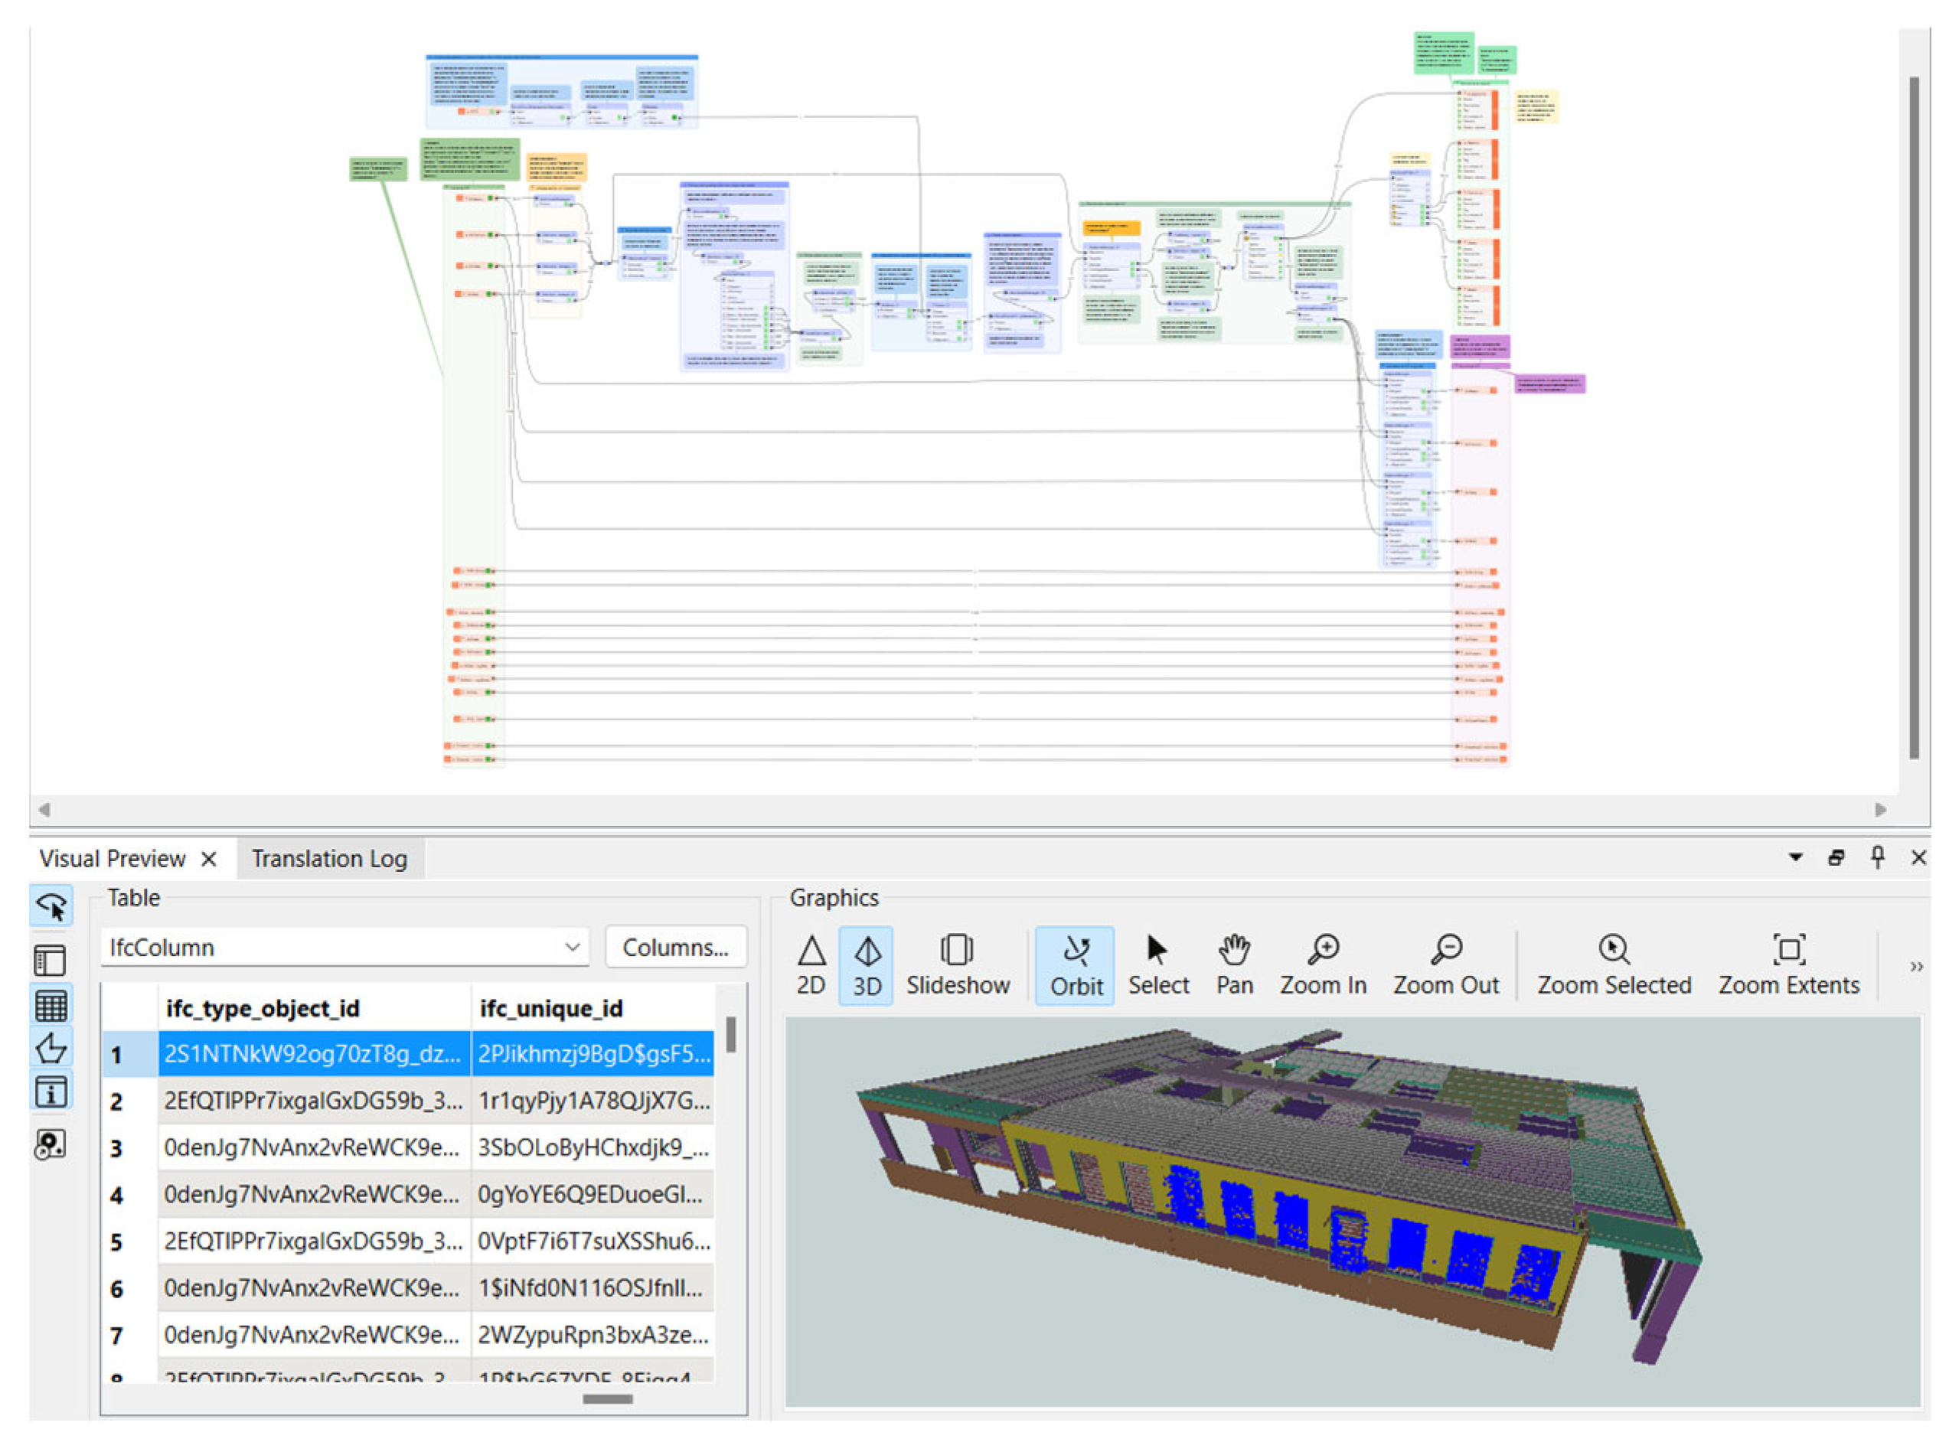This screenshot has width=1949, height=1452.
Task: Switch to the Translation Log tab
Action: pyautogui.click(x=329, y=859)
